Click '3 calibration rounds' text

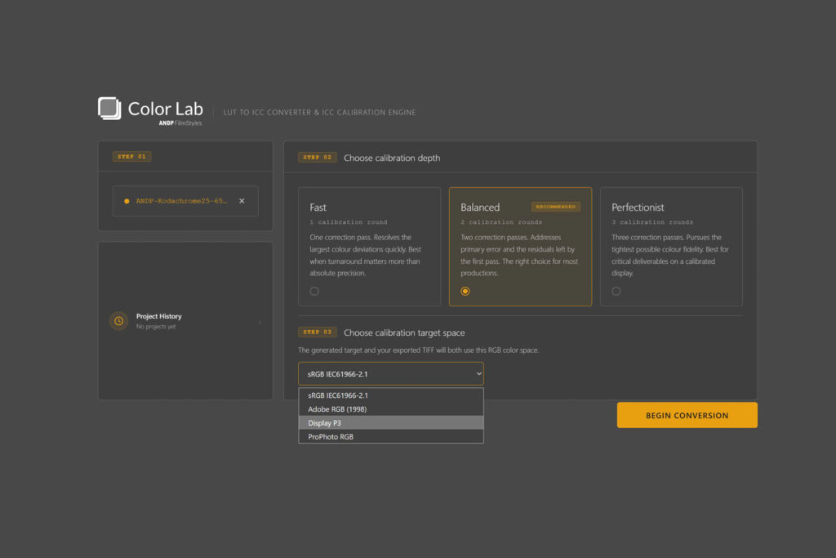coord(652,222)
